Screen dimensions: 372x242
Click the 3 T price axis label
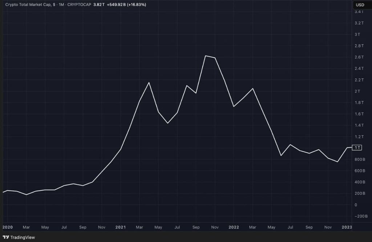[357, 35]
